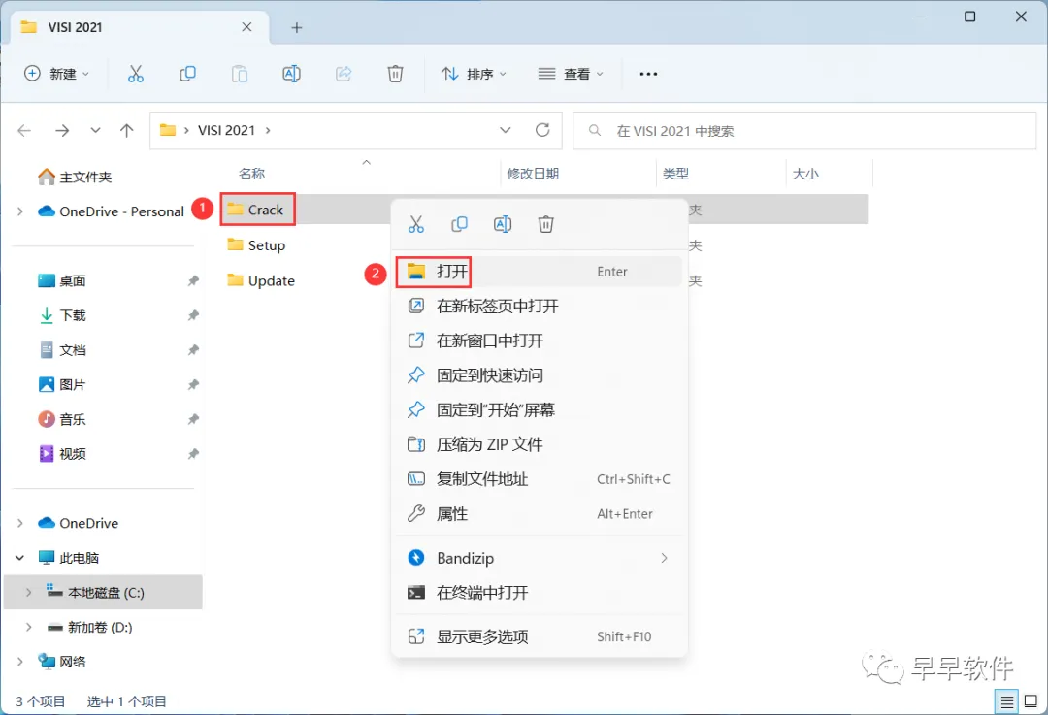Go back with the left arrow
Image resolution: width=1048 pixels, height=715 pixels.
pos(24,130)
